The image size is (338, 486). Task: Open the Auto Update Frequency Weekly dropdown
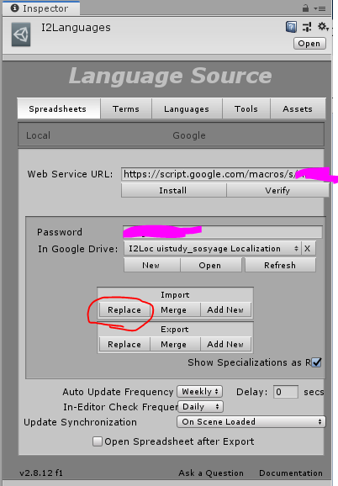click(200, 392)
